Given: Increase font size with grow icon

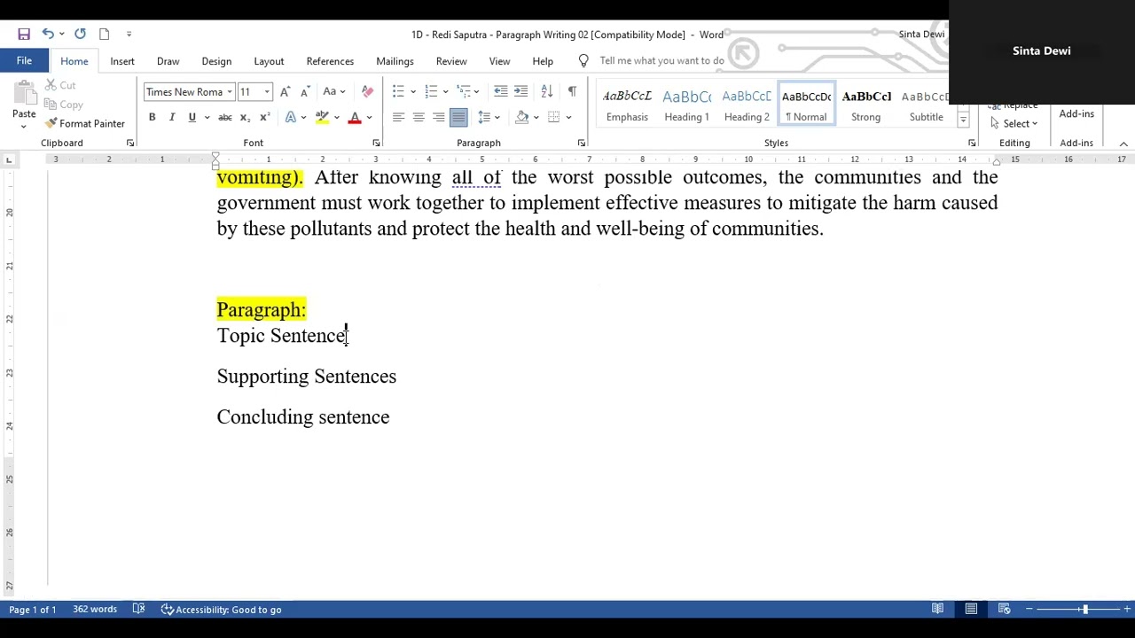Looking at the screenshot, I should point(285,92).
